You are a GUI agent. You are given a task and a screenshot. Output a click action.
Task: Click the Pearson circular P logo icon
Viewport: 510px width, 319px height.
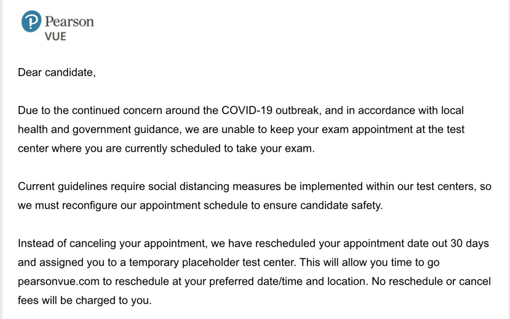click(31, 21)
